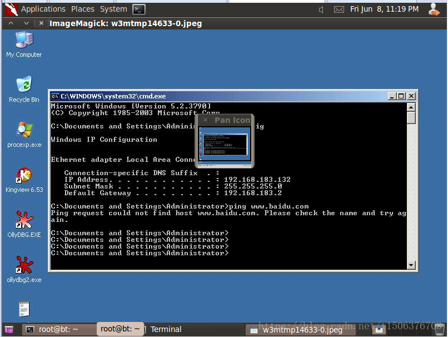448x337 pixels.
Task: Open the Applications menu
Action: pyautogui.click(x=43, y=9)
